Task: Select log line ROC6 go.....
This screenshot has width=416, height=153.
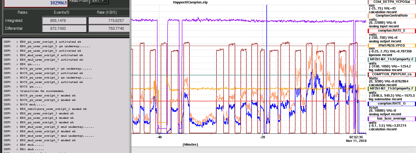Action: click(23, 86)
